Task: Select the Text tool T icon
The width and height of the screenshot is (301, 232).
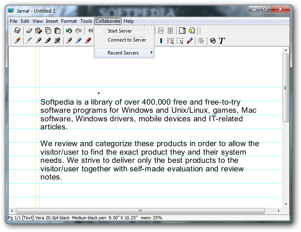Action: point(222,41)
